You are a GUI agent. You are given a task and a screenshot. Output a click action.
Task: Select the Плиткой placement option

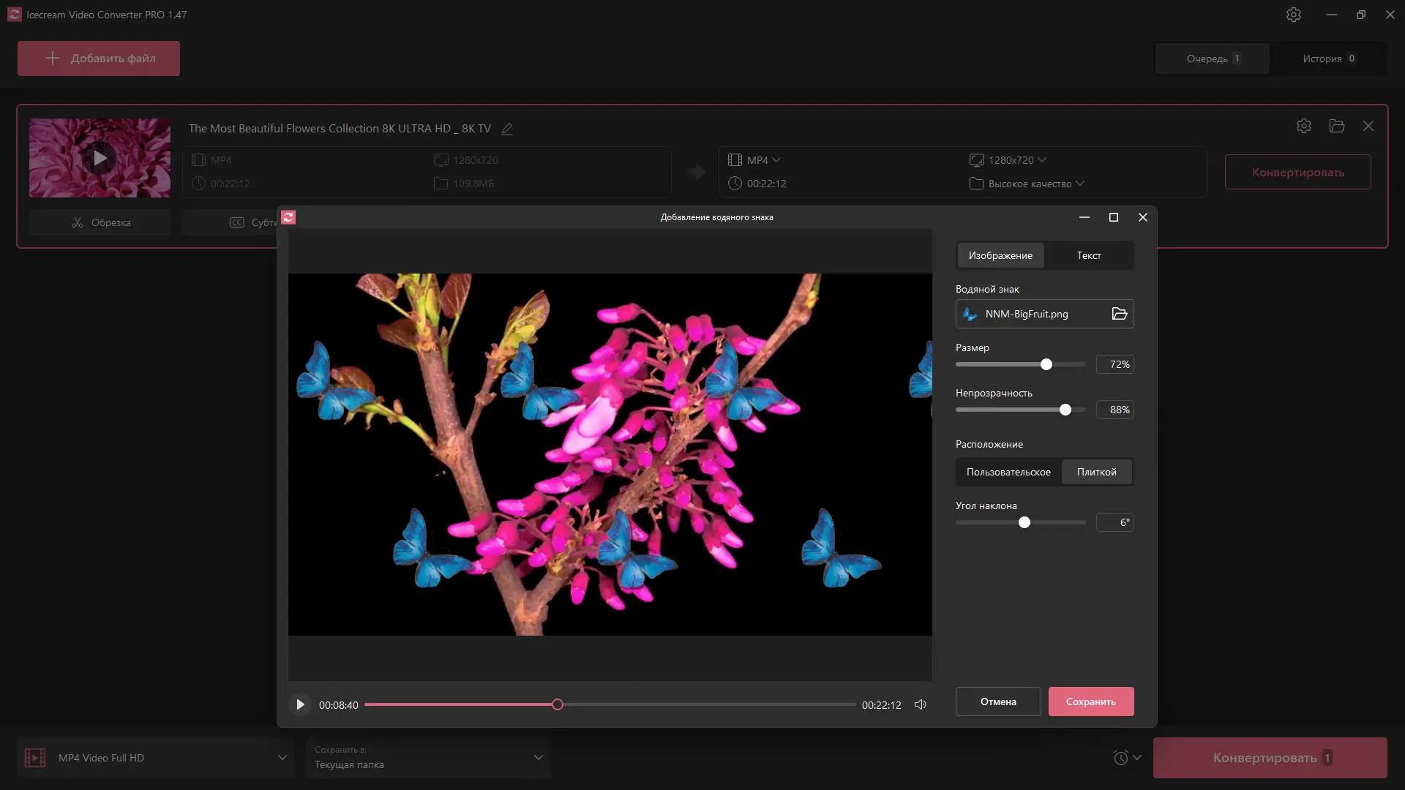coord(1096,472)
